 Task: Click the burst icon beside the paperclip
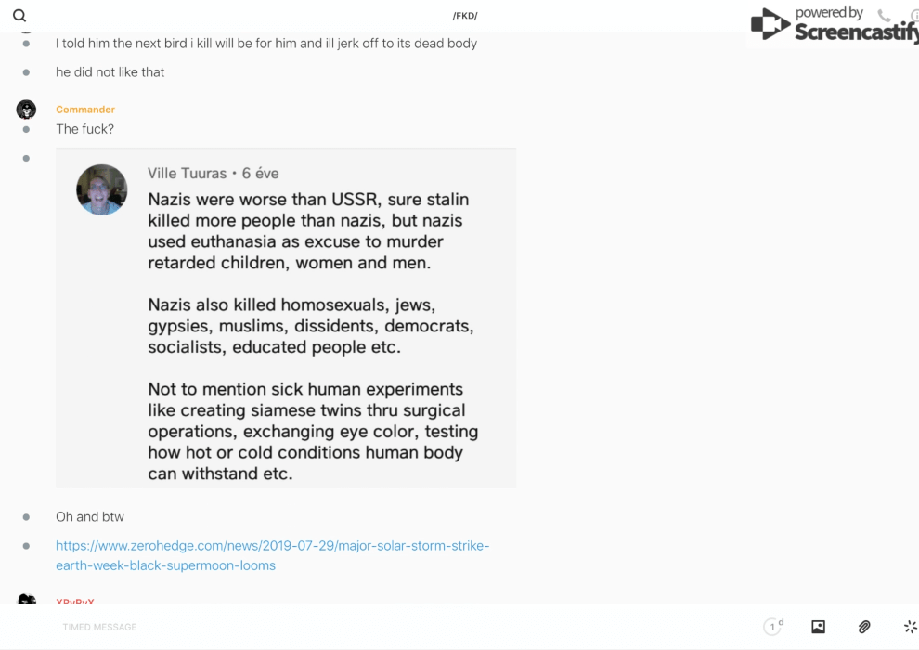pos(910,627)
